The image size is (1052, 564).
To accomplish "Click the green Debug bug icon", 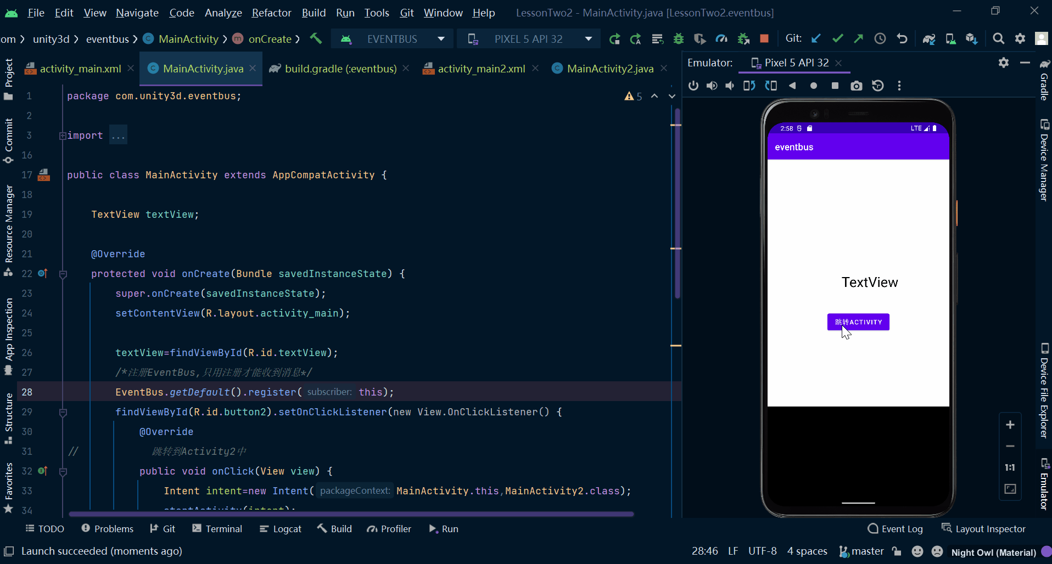I will tap(679, 38).
